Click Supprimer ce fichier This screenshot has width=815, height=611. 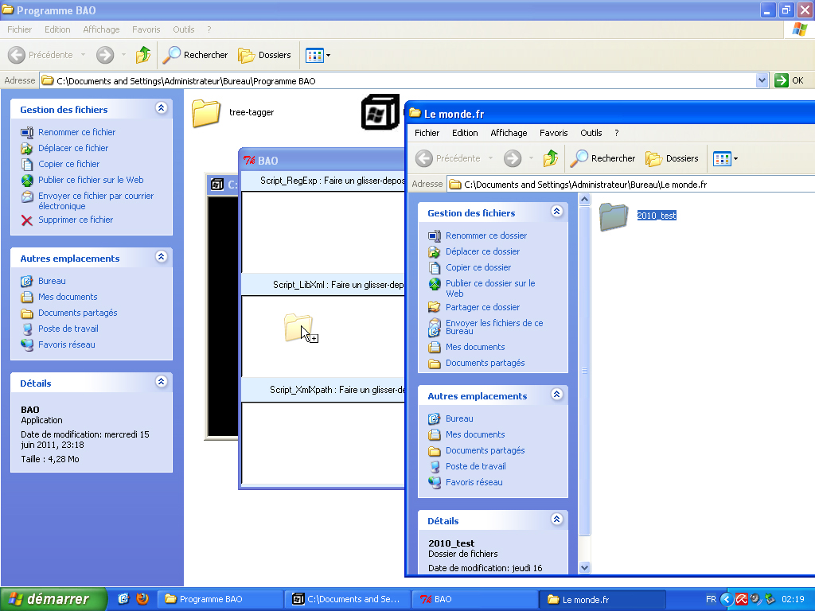(x=76, y=220)
